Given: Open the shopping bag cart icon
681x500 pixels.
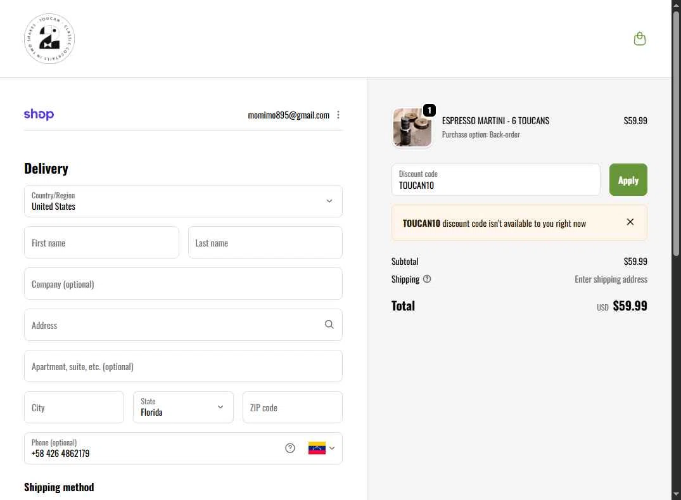Looking at the screenshot, I should [x=640, y=39].
